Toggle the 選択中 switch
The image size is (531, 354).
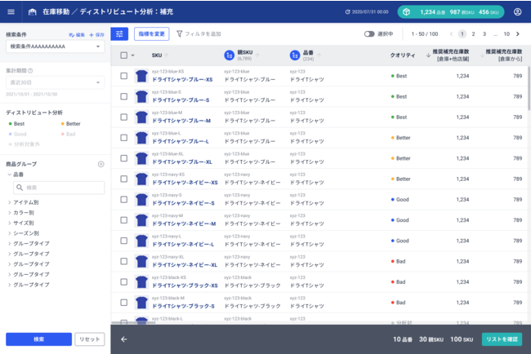click(x=369, y=34)
